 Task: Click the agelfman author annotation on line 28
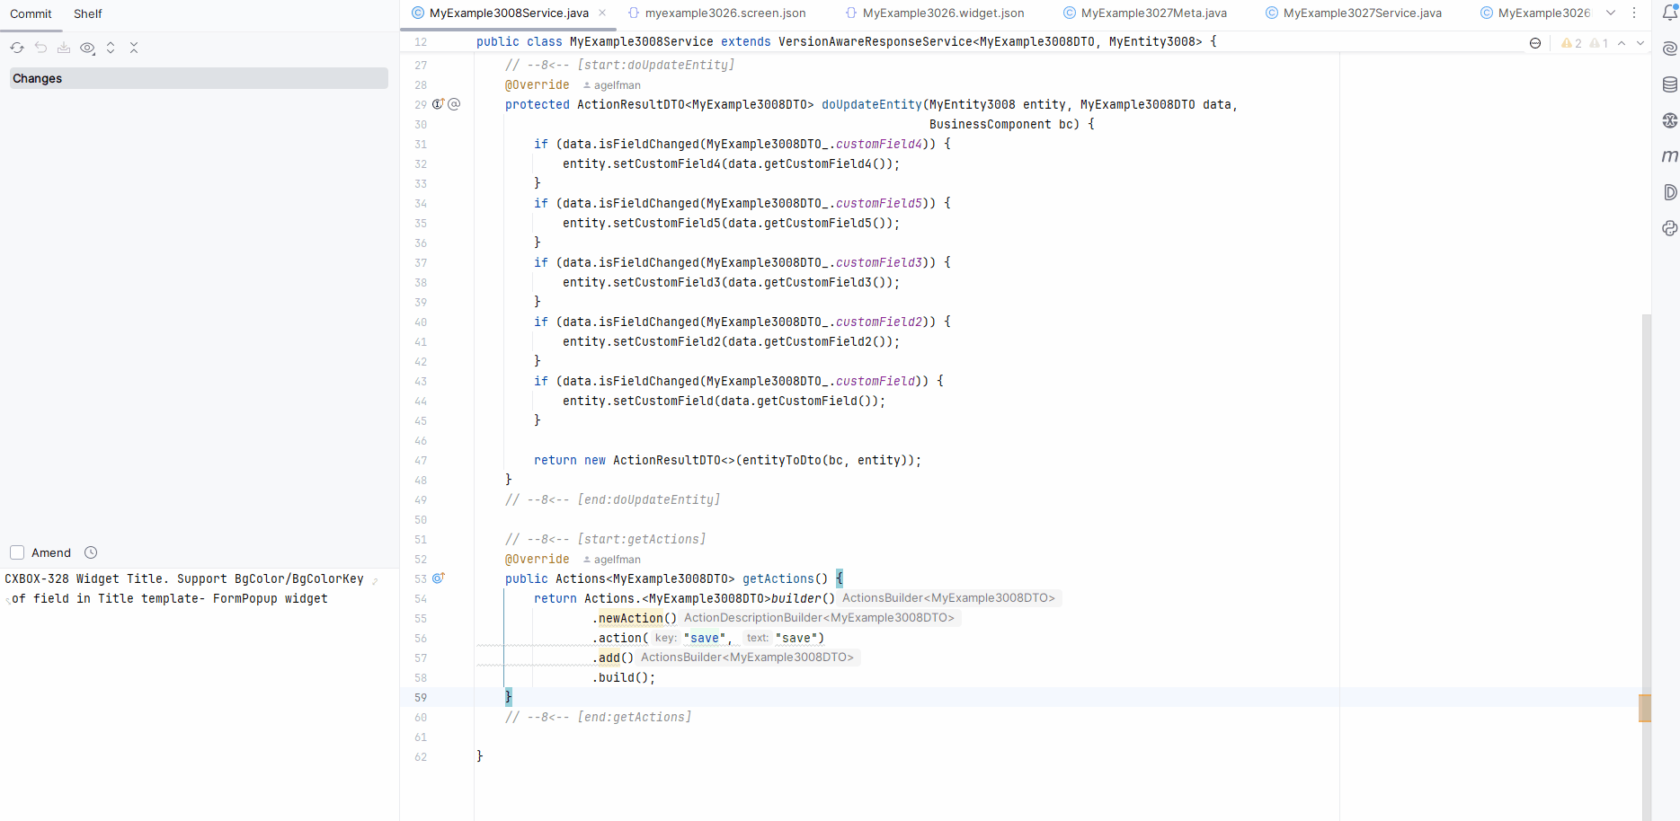(x=612, y=84)
